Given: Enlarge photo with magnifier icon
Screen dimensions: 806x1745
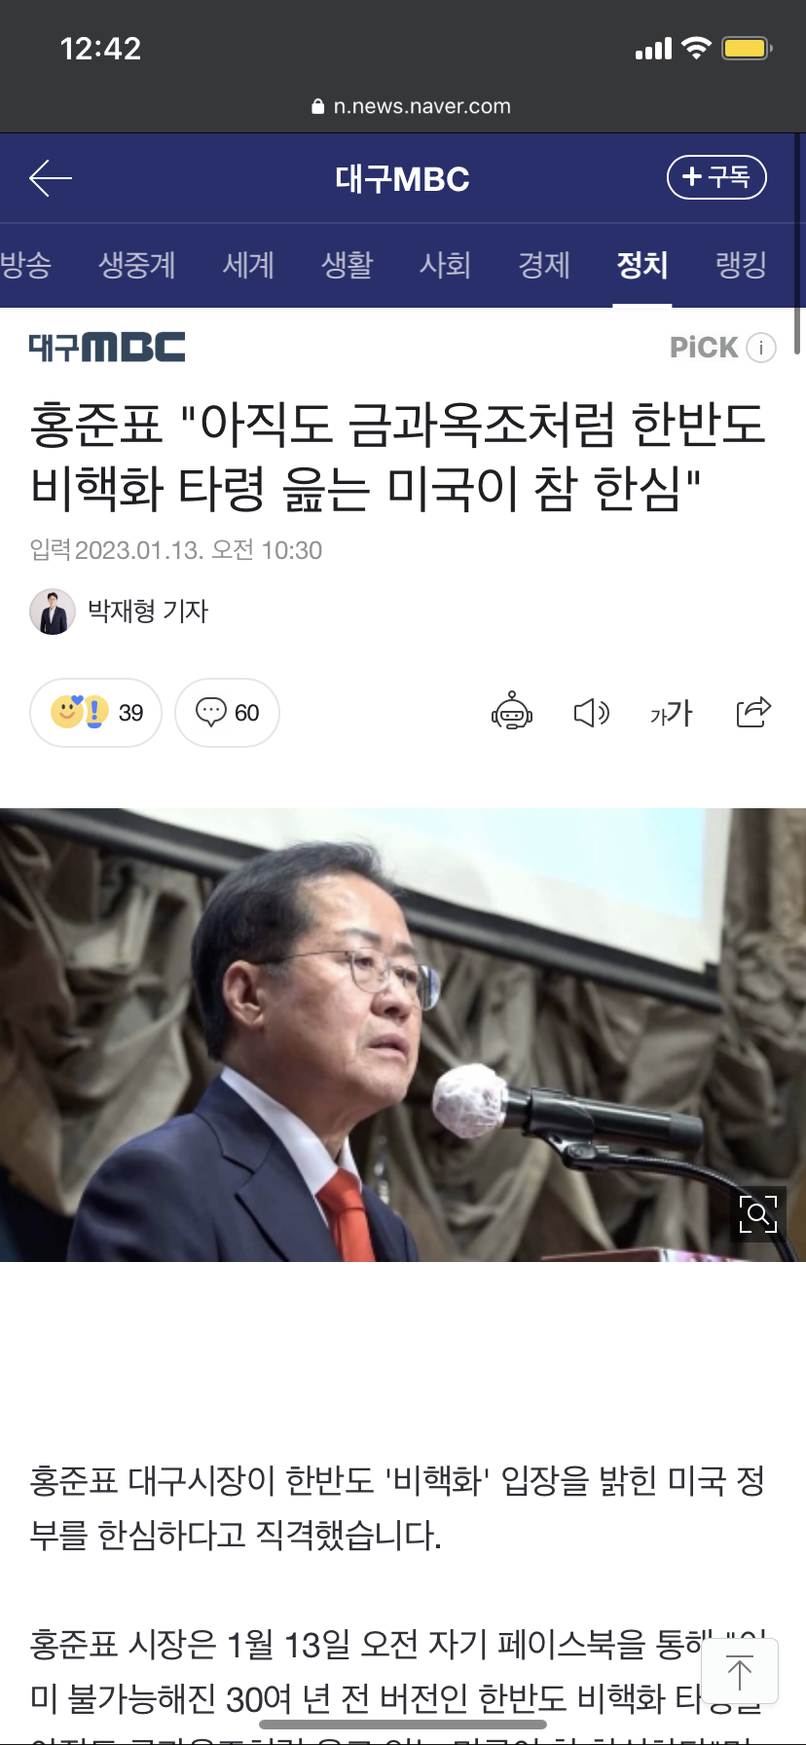Looking at the screenshot, I should point(758,1213).
